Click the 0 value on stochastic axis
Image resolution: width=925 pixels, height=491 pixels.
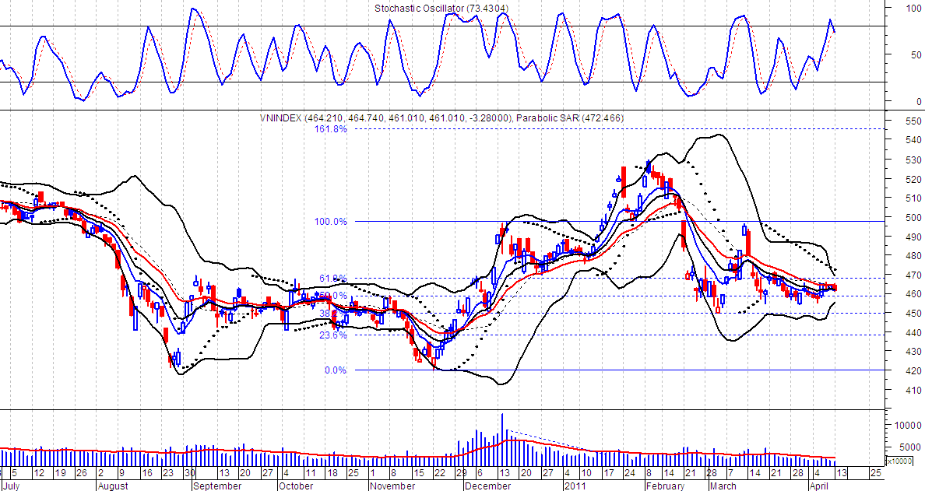919,101
